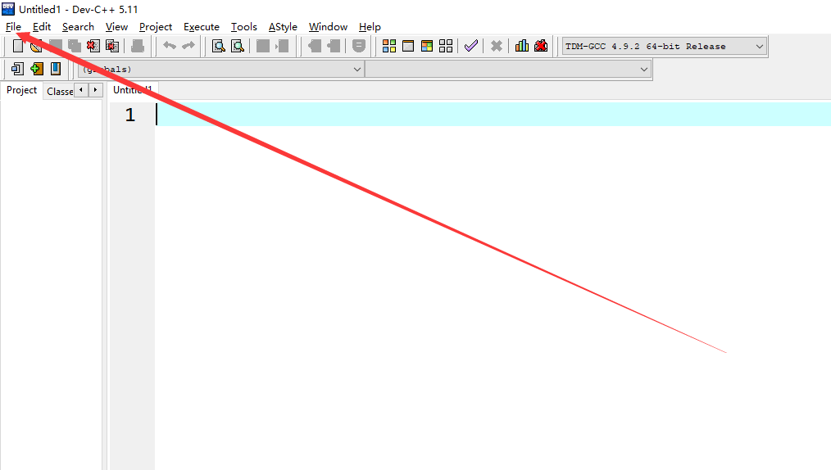
Task: Click line number 1 in the gutter
Action: [x=130, y=115]
